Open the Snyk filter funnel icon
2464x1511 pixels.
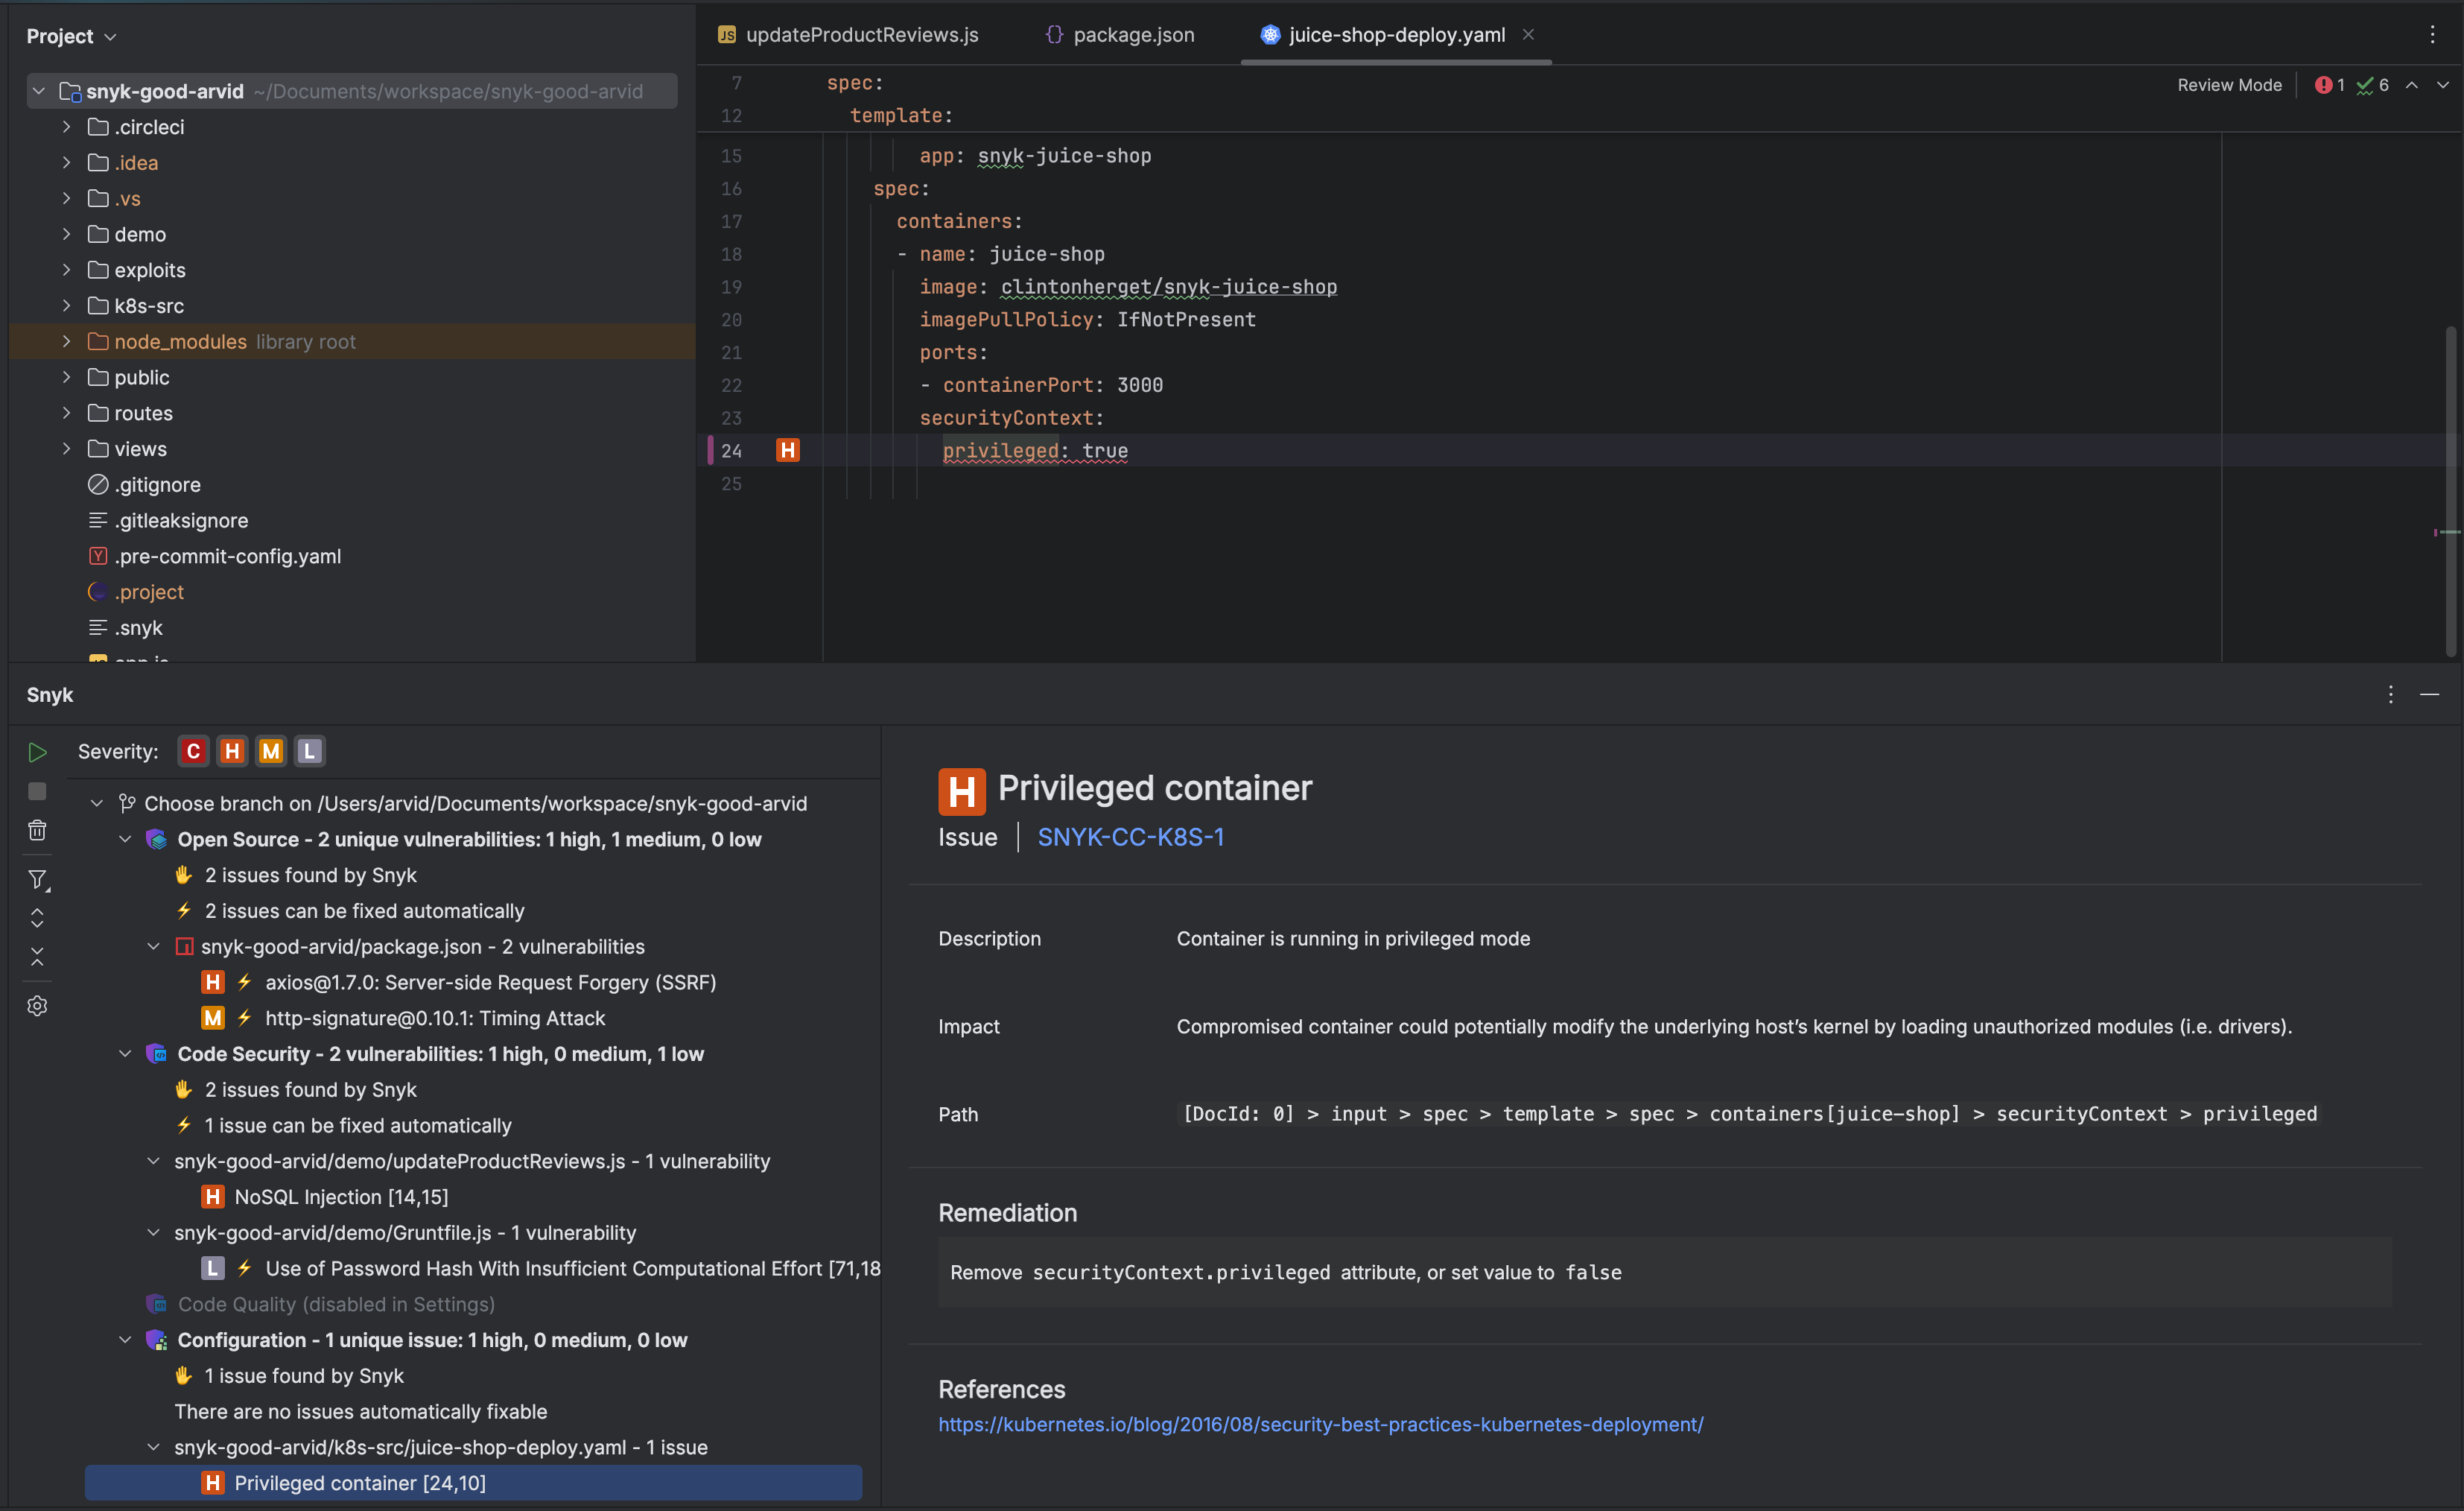coord(37,879)
